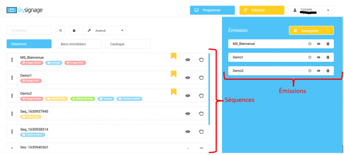344x155 pixels.
Task: Click the Vidéo Fichi. tag on Seq_1630937945
Action: coord(31,117)
